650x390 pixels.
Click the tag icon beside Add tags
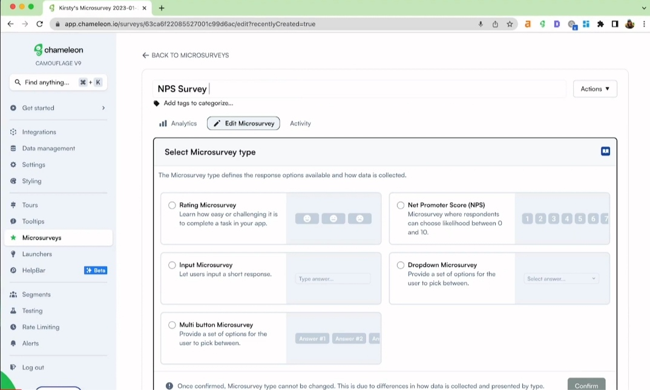tap(156, 103)
